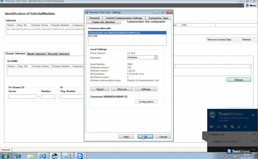Image resolution: width=258 pixels, height=159 pixels.
Task: Select the Chassis Selection tab
Action: click(15, 54)
